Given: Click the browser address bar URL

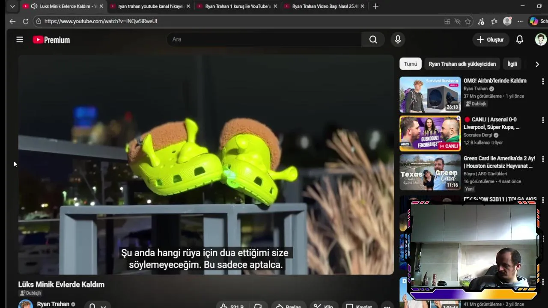Looking at the screenshot, I should [x=101, y=21].
